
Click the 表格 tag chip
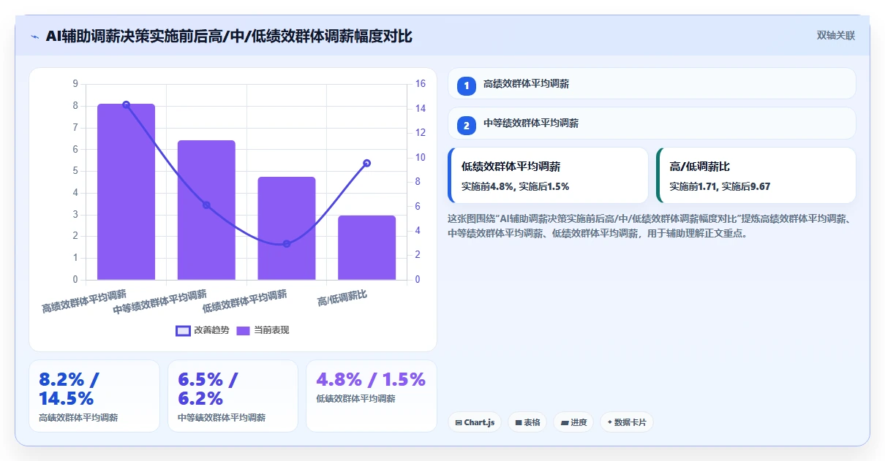[527, 422]
